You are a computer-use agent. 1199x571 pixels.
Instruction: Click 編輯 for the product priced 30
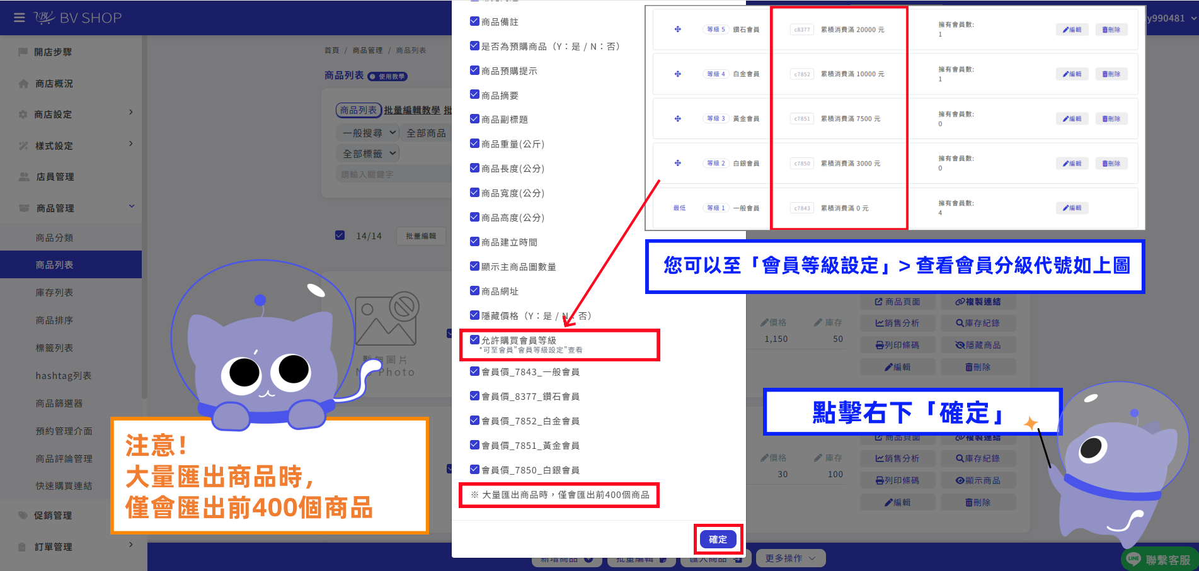click(897, 502)
